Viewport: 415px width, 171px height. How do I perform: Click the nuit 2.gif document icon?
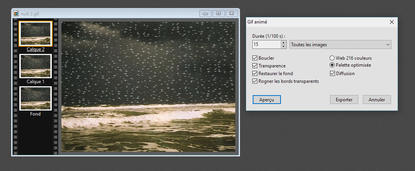coord(16,13)
